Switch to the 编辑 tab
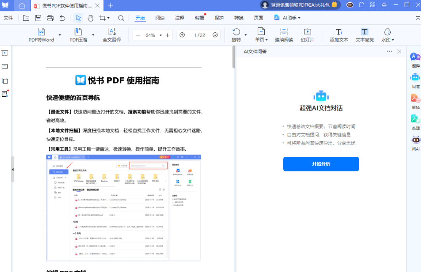The image size is (421, 272). pos(199,18)
